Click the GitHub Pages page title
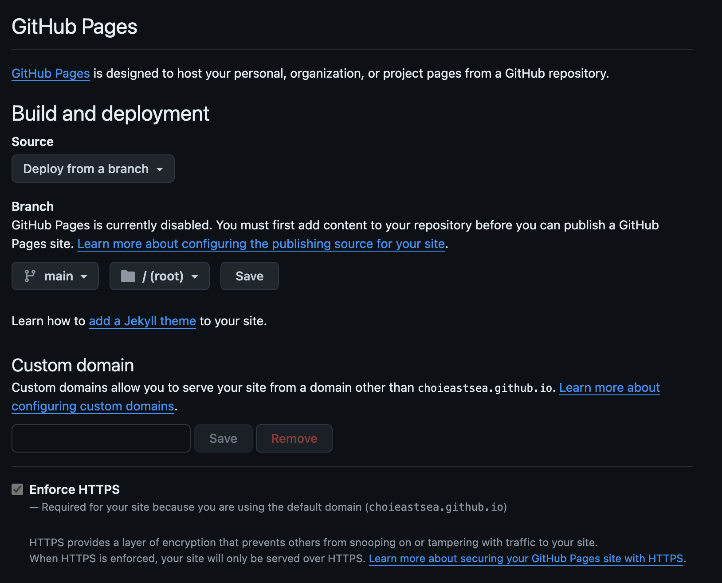Screen dimensions: 722x583 click(x=75, y=27)
